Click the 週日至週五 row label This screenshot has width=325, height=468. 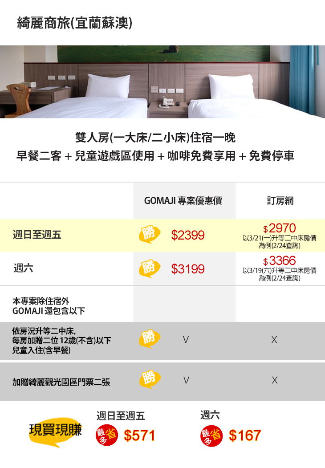click(x=37, y=235)
